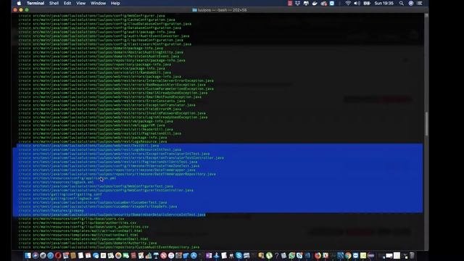Image resolution: width=464 pixels, height=261 pixels.
Task: Click the Dropbox menu bar icon
Action: [x=298, y=3]
